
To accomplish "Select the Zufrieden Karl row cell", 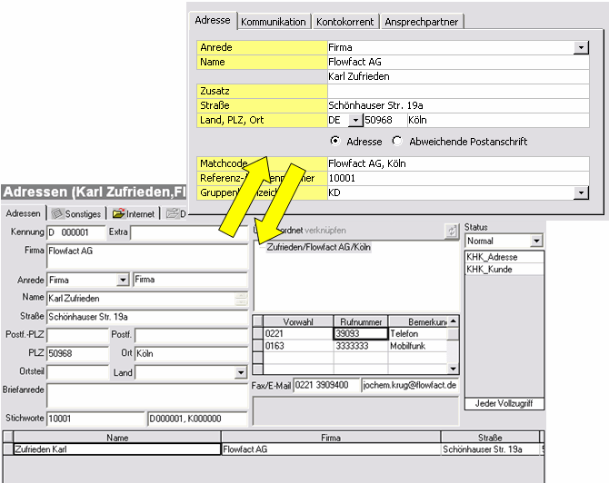I will [117, 449].
